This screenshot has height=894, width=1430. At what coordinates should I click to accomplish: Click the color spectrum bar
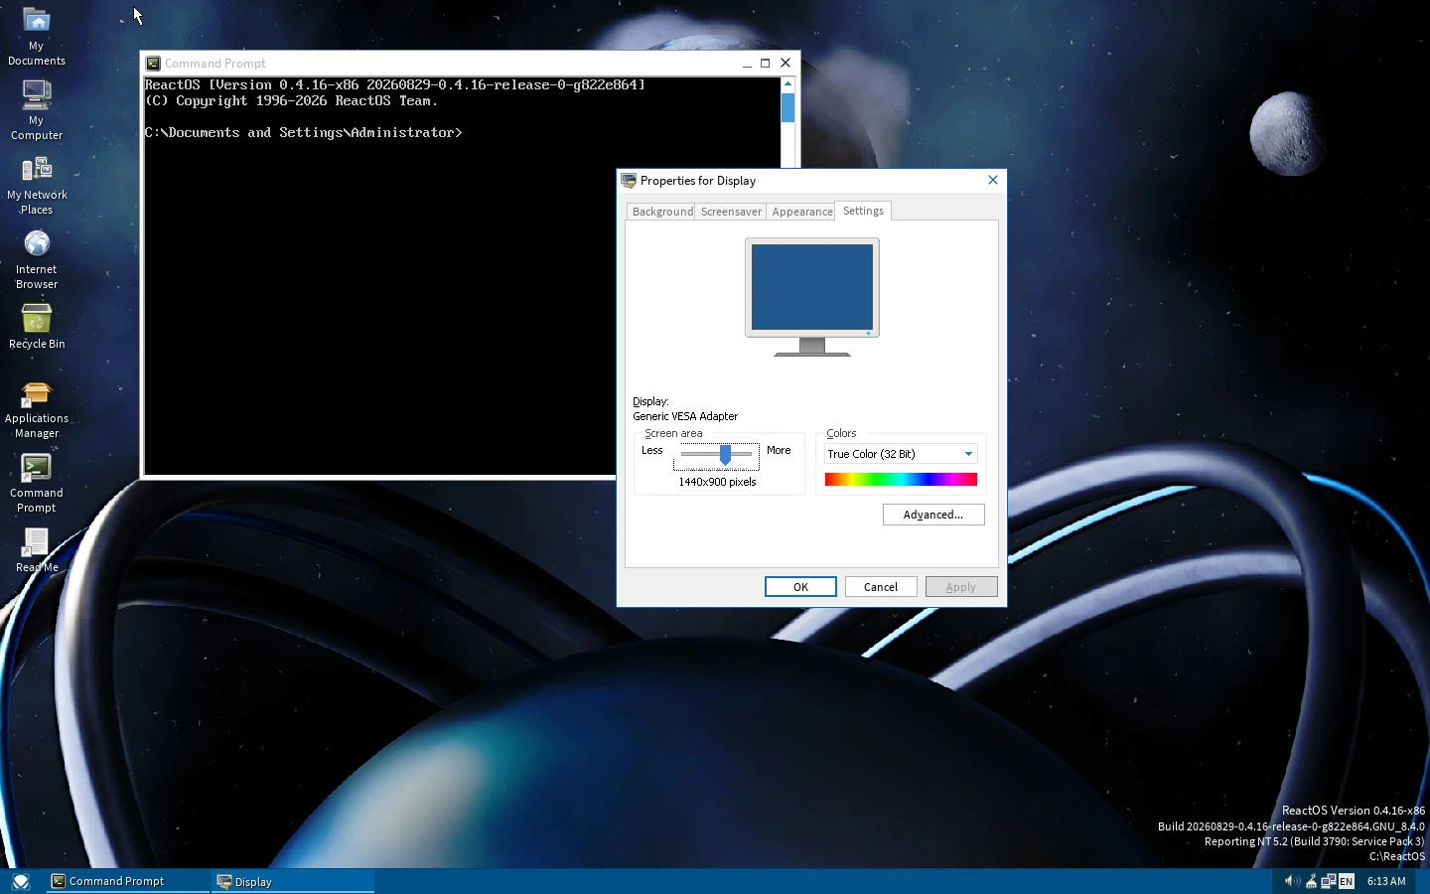(x=901, y=480)
